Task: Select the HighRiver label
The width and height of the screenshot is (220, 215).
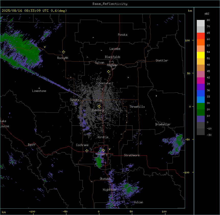Action: coord(109,190)
